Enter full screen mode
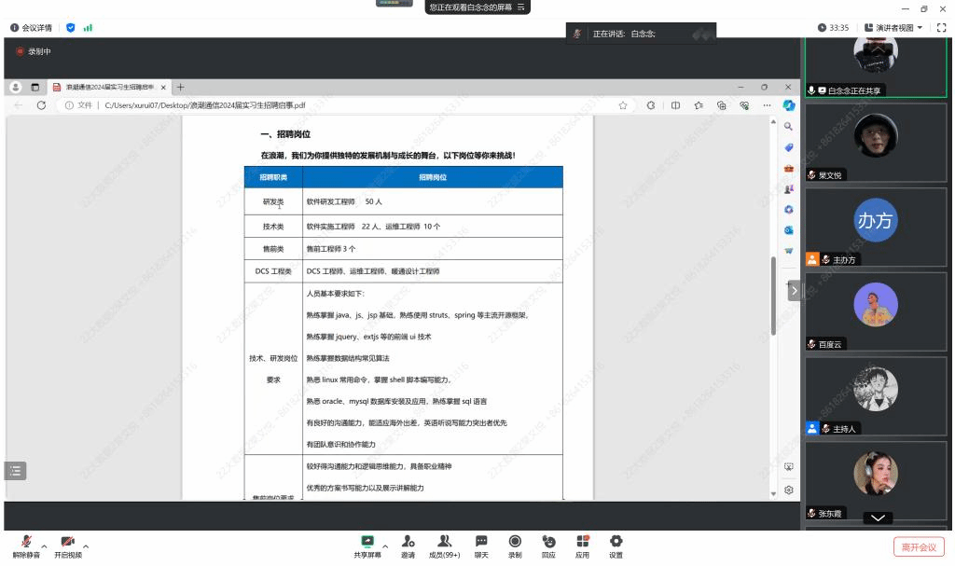Screen dimensions: 955x566 [x=942, y=28]
